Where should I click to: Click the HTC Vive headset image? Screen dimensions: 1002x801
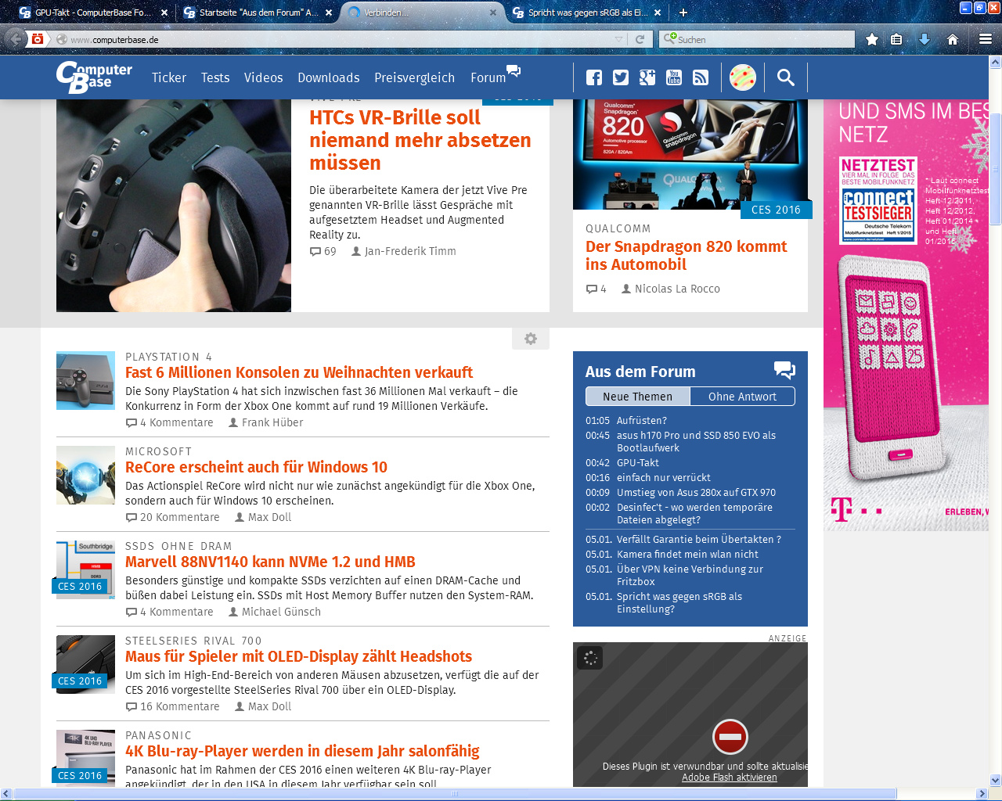point(174,206)
